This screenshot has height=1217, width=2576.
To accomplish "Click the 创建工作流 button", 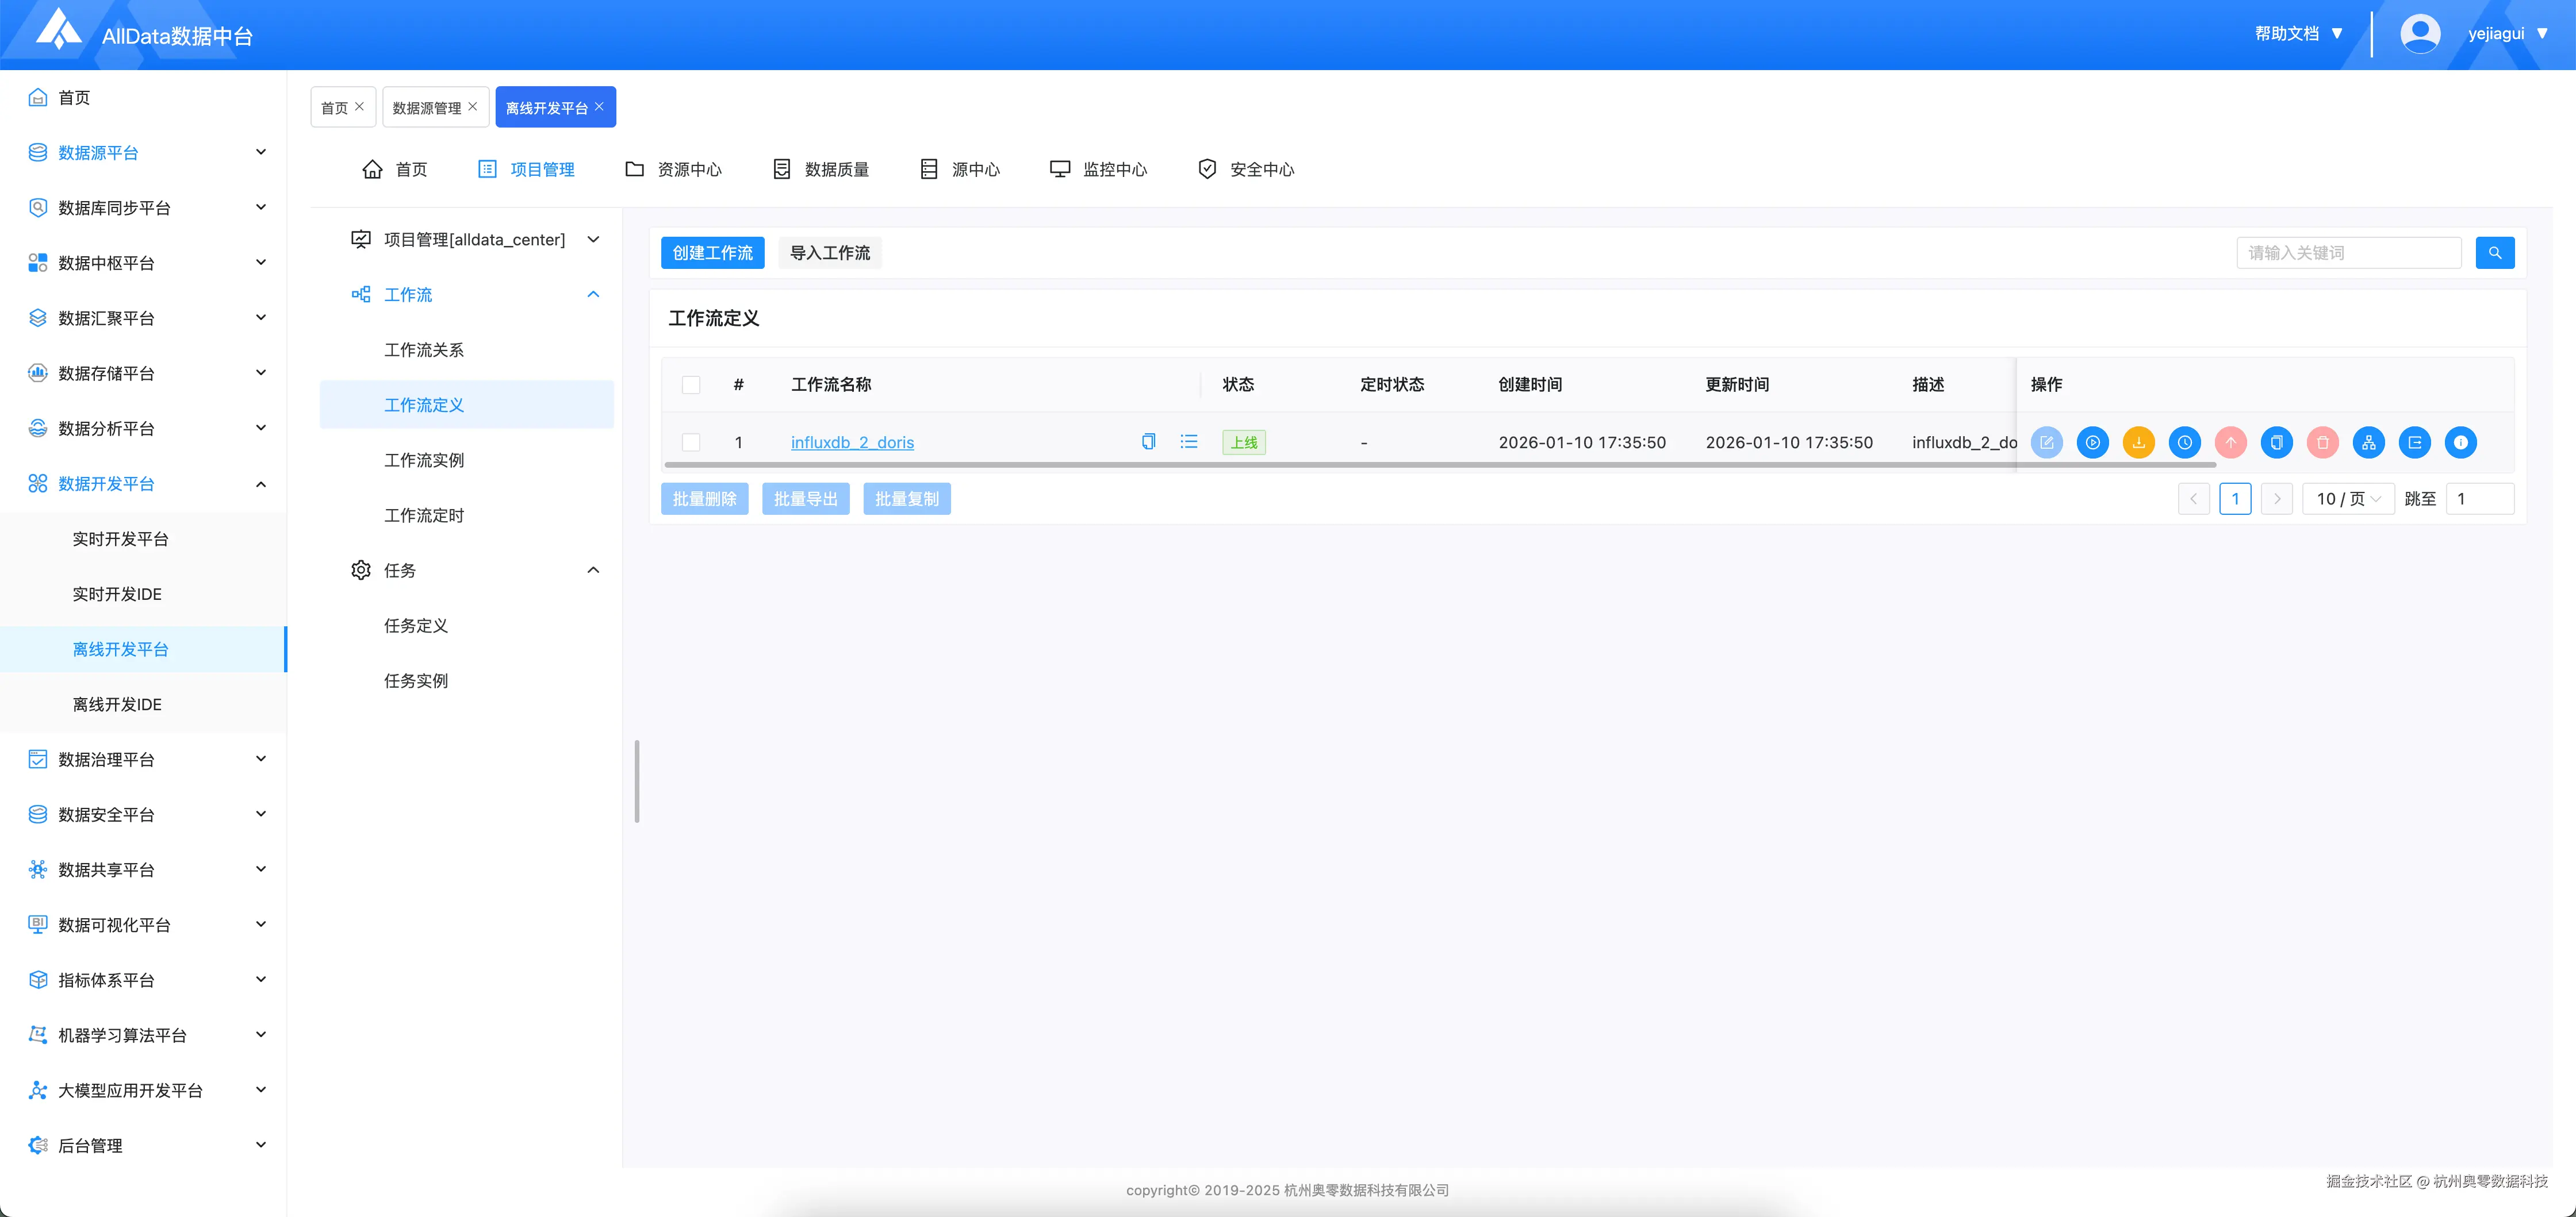I will tap(712, 253).
